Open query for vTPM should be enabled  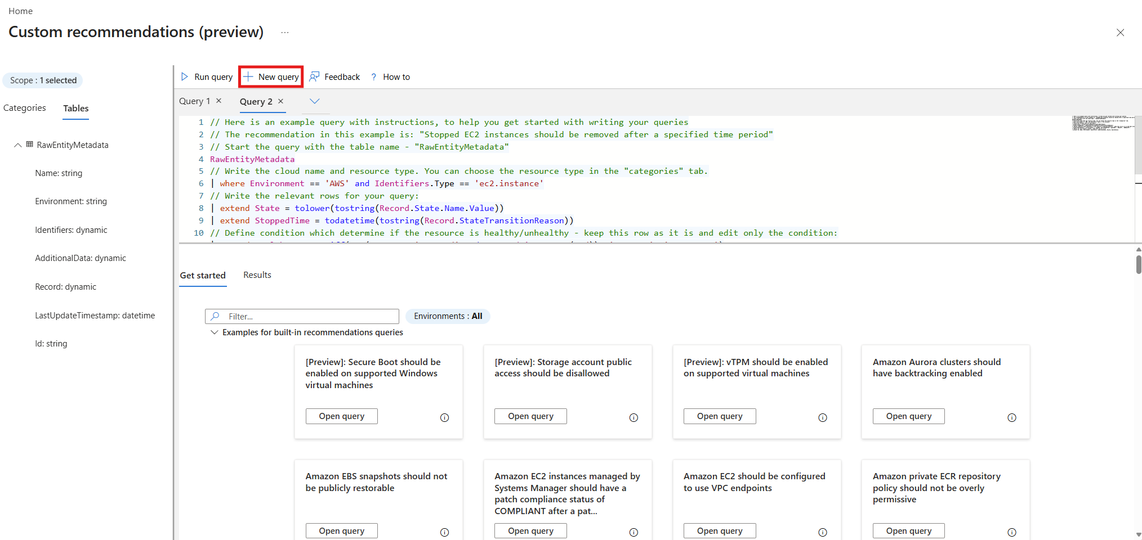point(720,416)
